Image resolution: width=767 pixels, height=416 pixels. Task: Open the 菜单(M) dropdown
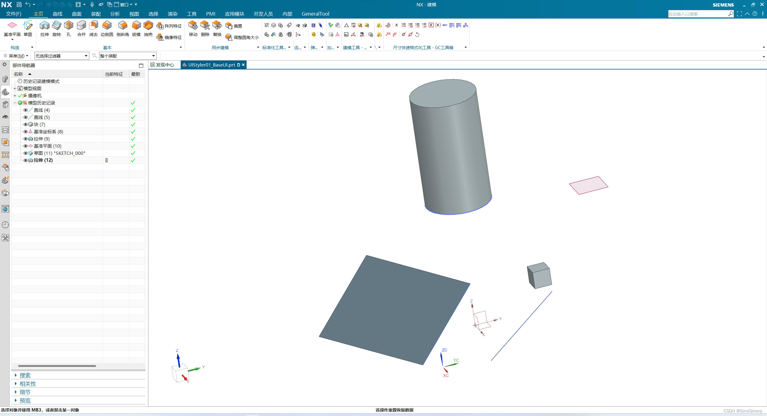(x=16, y=56)
